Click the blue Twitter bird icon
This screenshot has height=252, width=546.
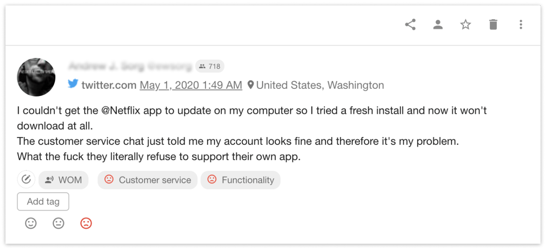[x=73, y=84]
